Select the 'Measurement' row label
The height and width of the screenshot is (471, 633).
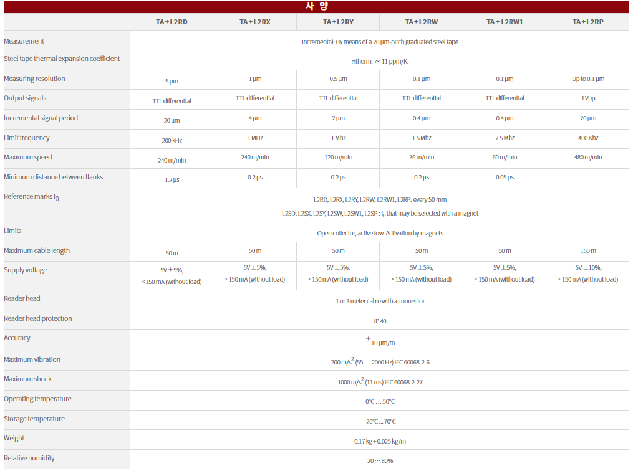(24, 41)
